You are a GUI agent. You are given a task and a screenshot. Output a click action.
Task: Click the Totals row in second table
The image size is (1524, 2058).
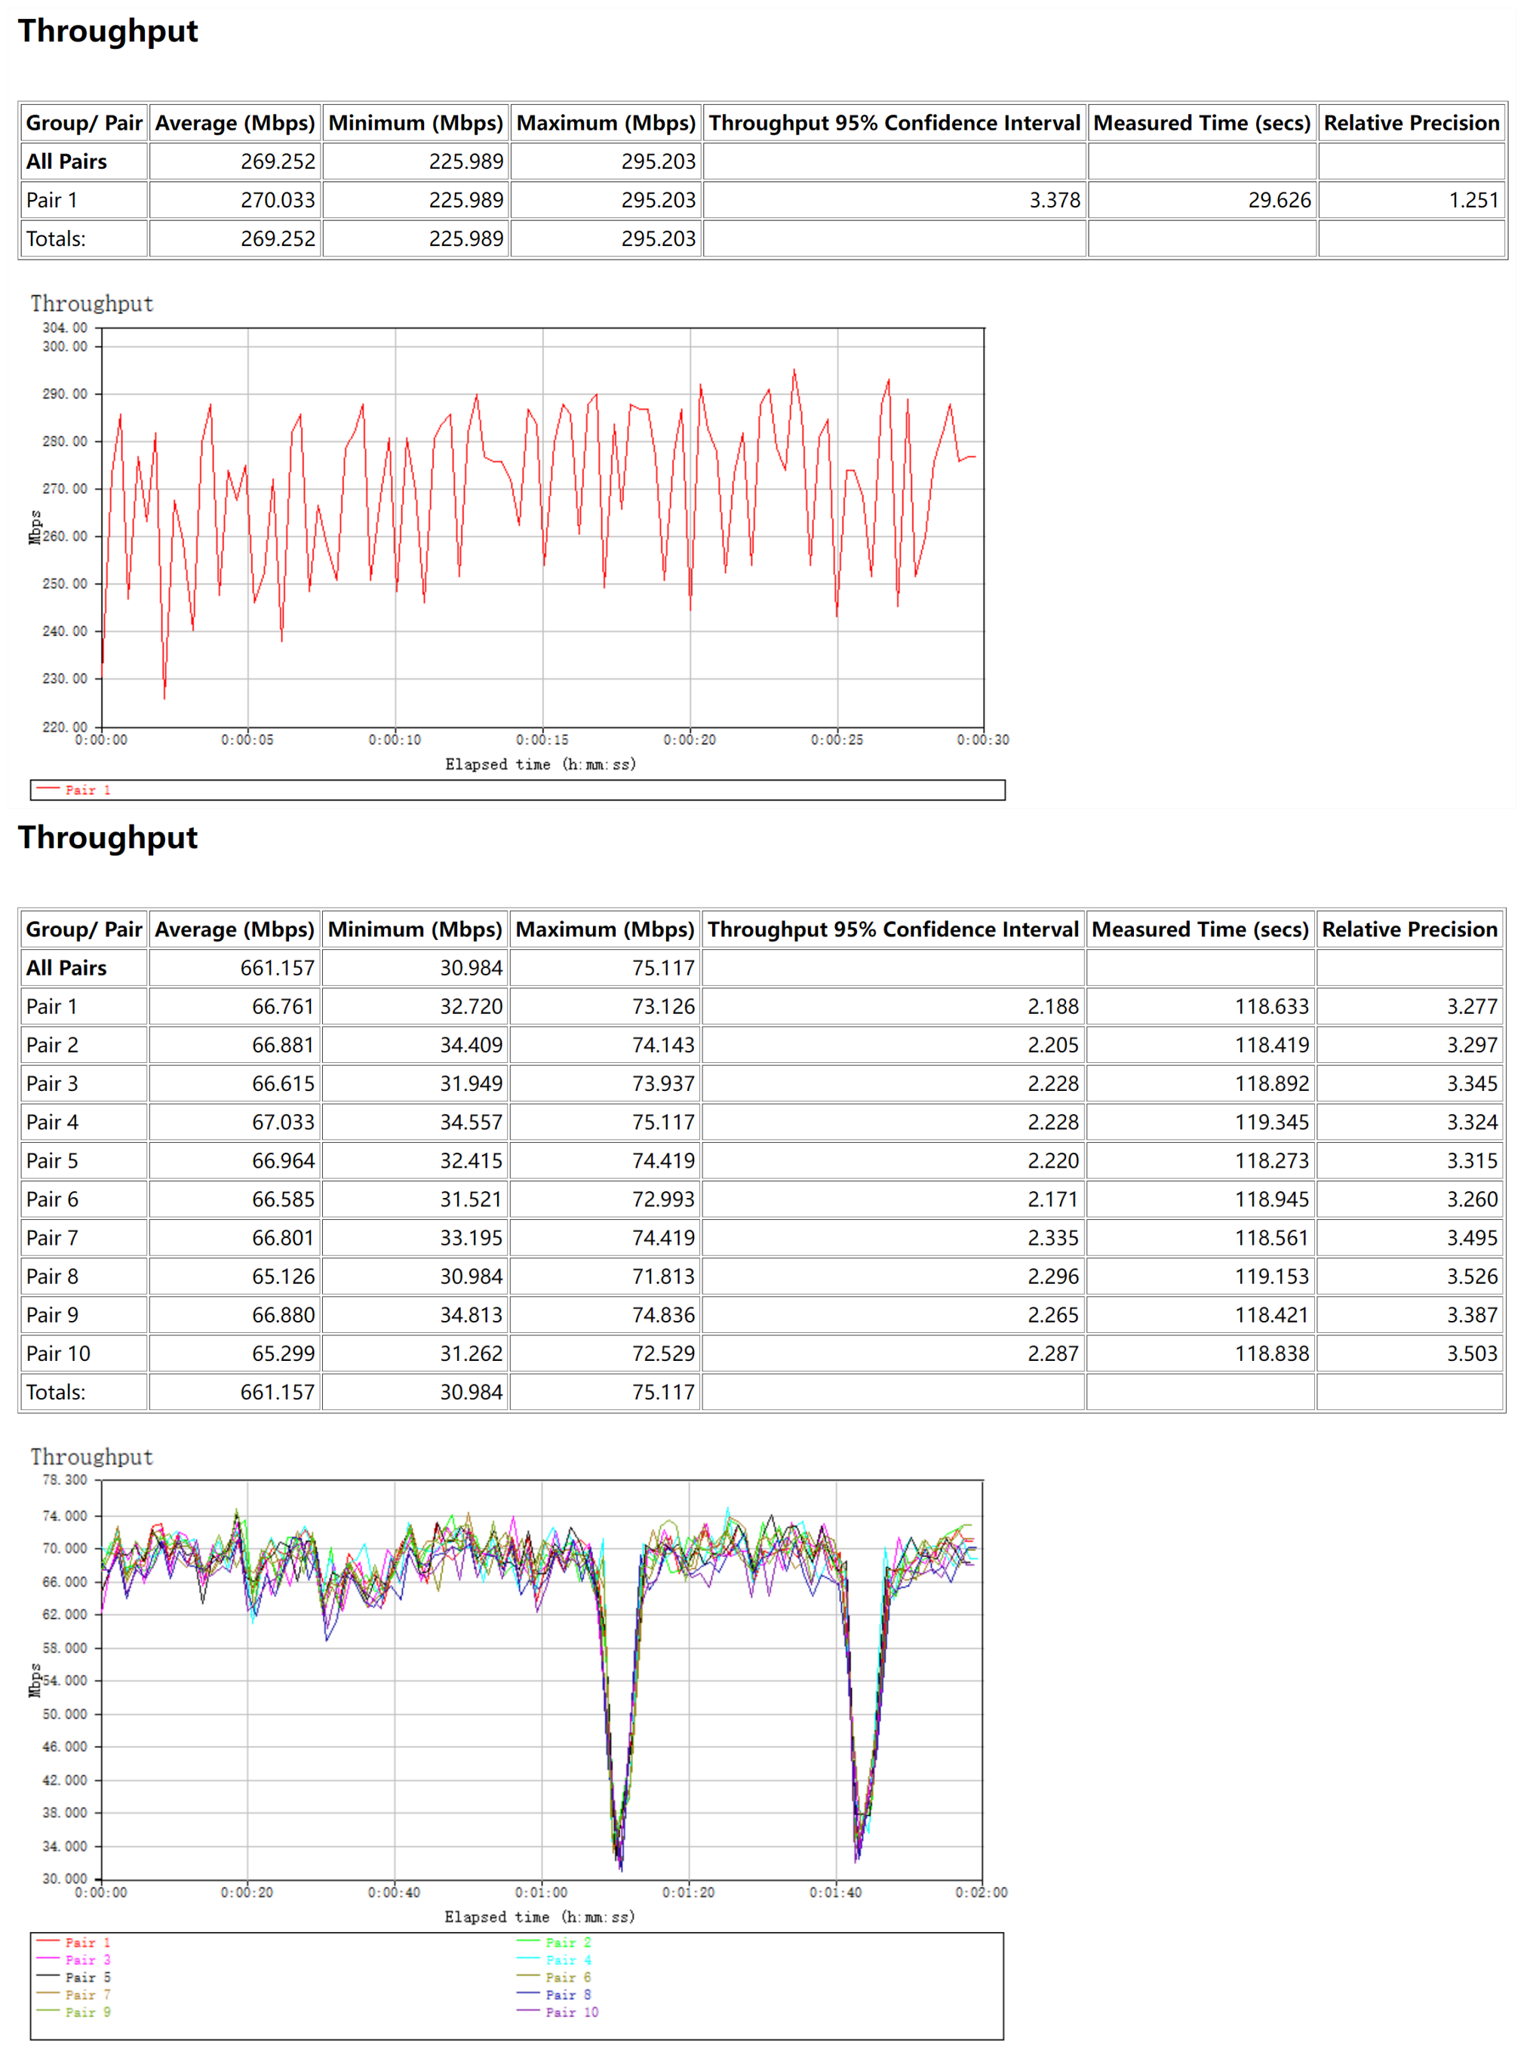tap(55, 1392)
